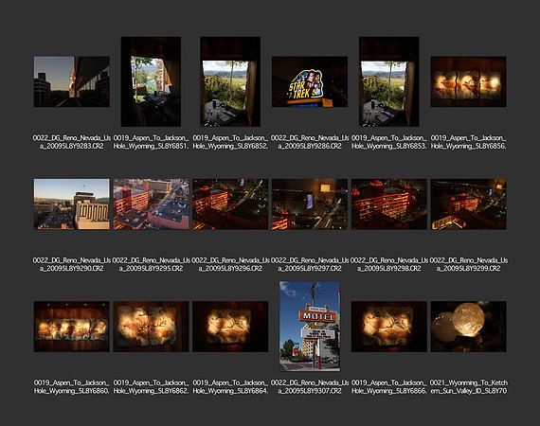
Task: Click filename label ending 20095L8Y9297.CR2
Action: point(310,264)
